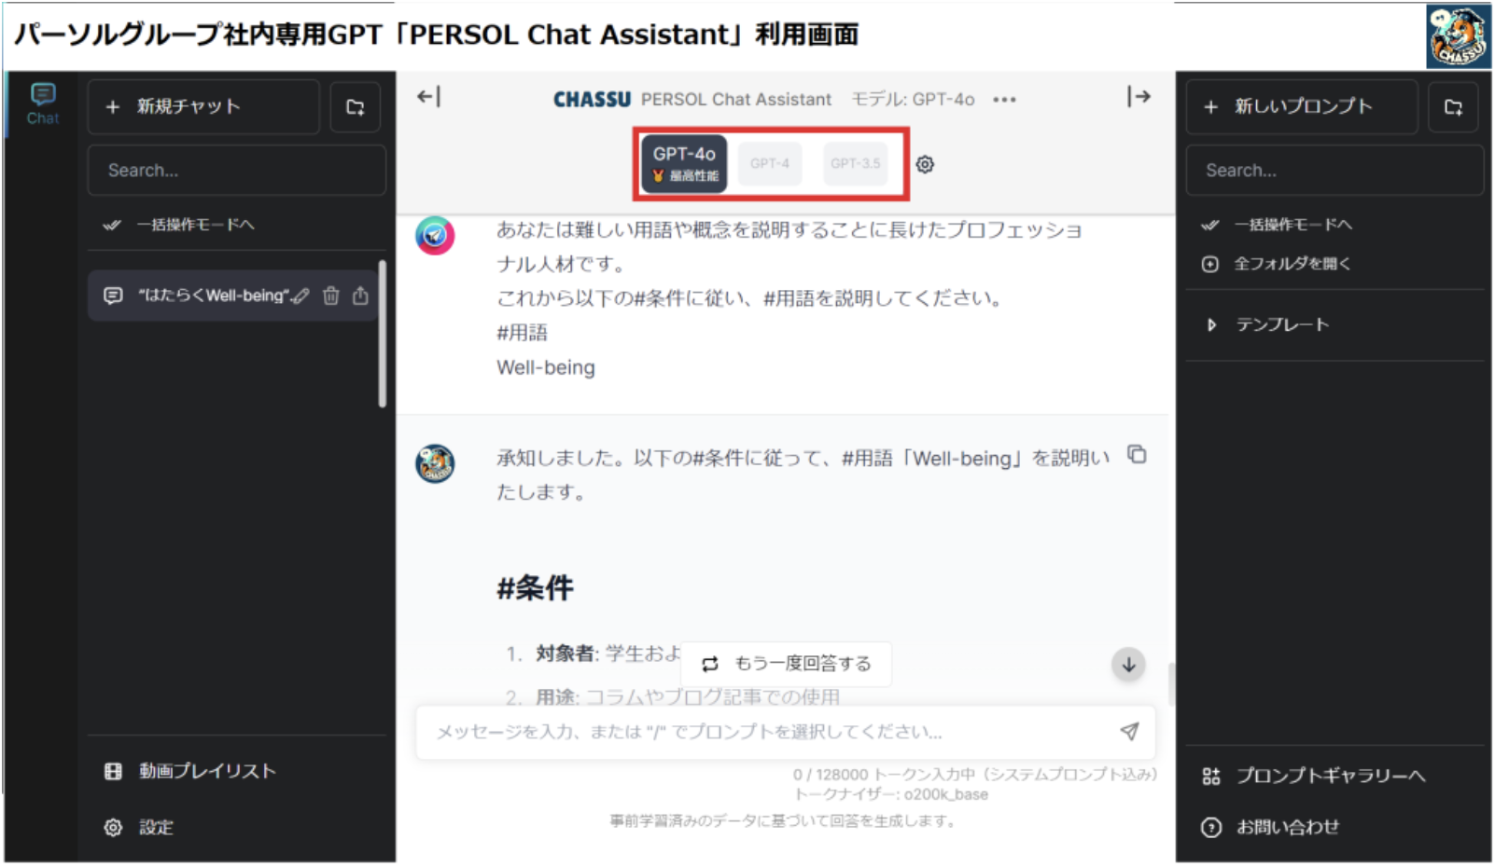Send message with paper plane icon
The height and width of the screenshot is (867, 1495).
tap(1129, 732)
